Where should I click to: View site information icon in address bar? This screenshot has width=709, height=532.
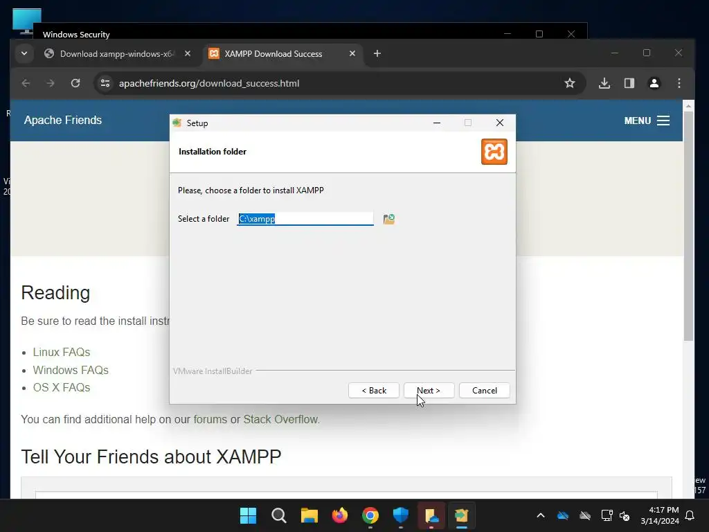point(105,83)
